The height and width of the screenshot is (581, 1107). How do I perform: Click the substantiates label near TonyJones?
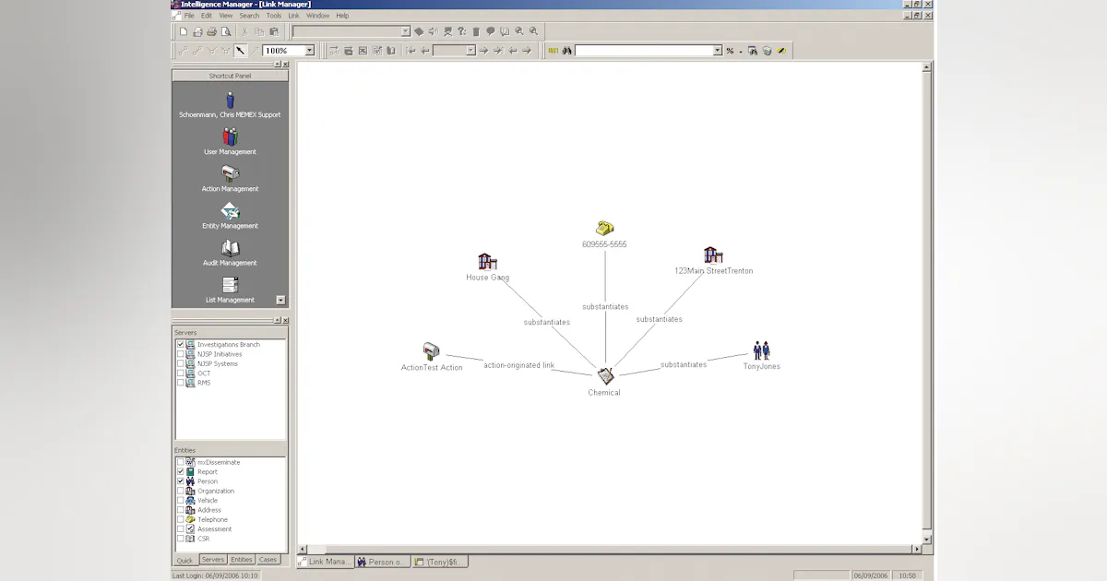tap(684, 365)
